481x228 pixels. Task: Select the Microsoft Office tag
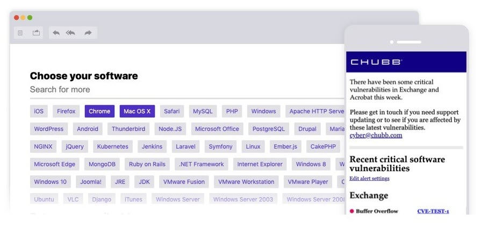[217, 129]
